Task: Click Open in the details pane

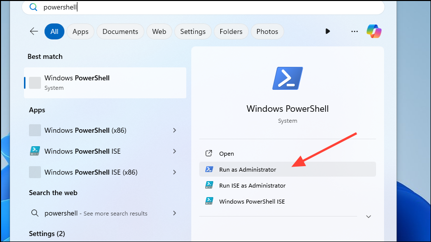Action: point(288,154)
